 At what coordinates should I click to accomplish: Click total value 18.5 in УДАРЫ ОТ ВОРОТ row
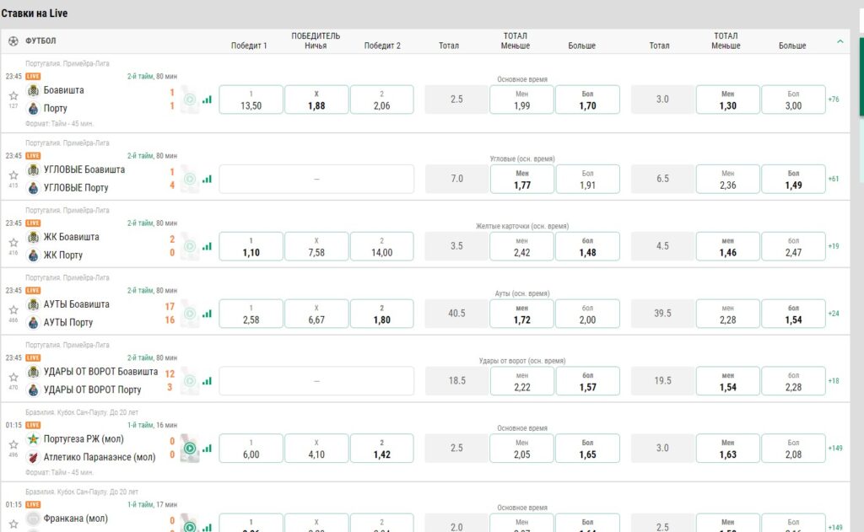[456, 380]
